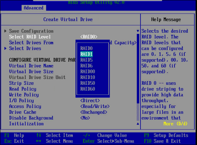Click the Save Configuration arrow marker
The width and height of the screenshot is (197, 145).
(x=6, y=31)
